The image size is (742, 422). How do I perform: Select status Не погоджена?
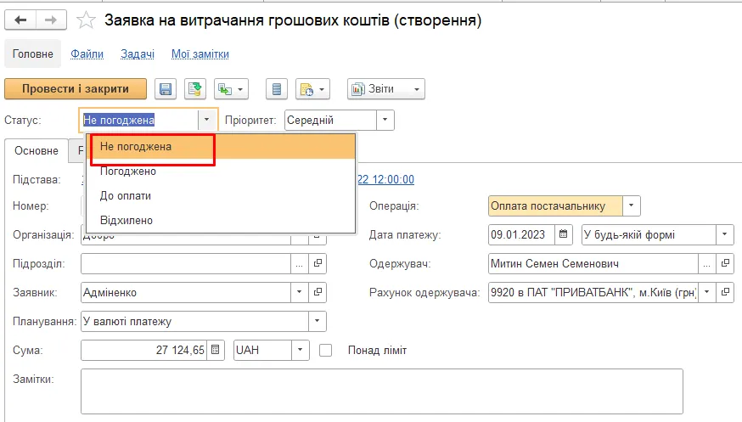tap(221, 147)
